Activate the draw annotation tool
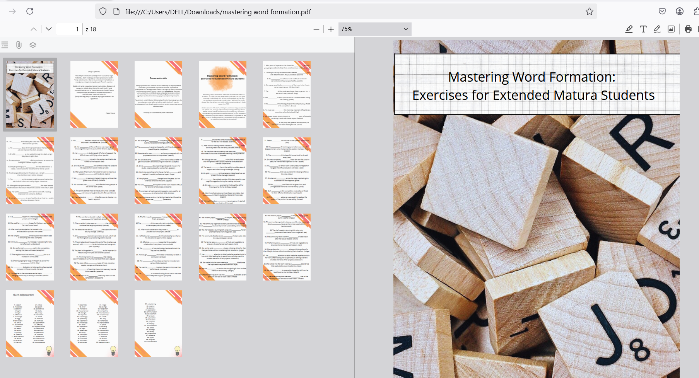 [x=657, y=29]
